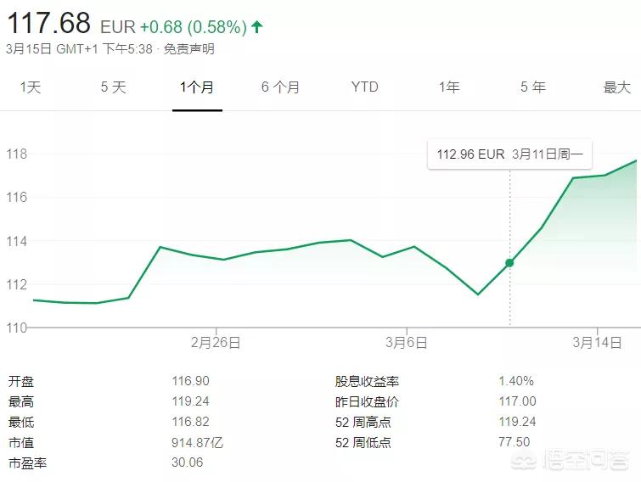Click the 112.96 EUR tooltip box
641x482 pixels.
point(509,154)
